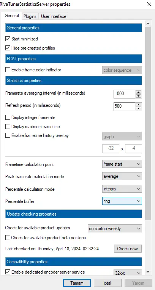Expand Frametime calculation point dropdown
The height and width of the screenshot is (290, 155).
[122, 164]
